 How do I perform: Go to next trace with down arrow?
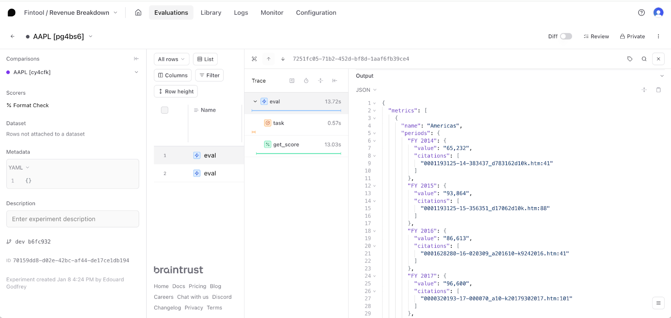[283, 59]
